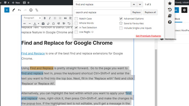Go to previous match with up arrow
Screen dimensions: 189x106
click(x=134, y=5)
